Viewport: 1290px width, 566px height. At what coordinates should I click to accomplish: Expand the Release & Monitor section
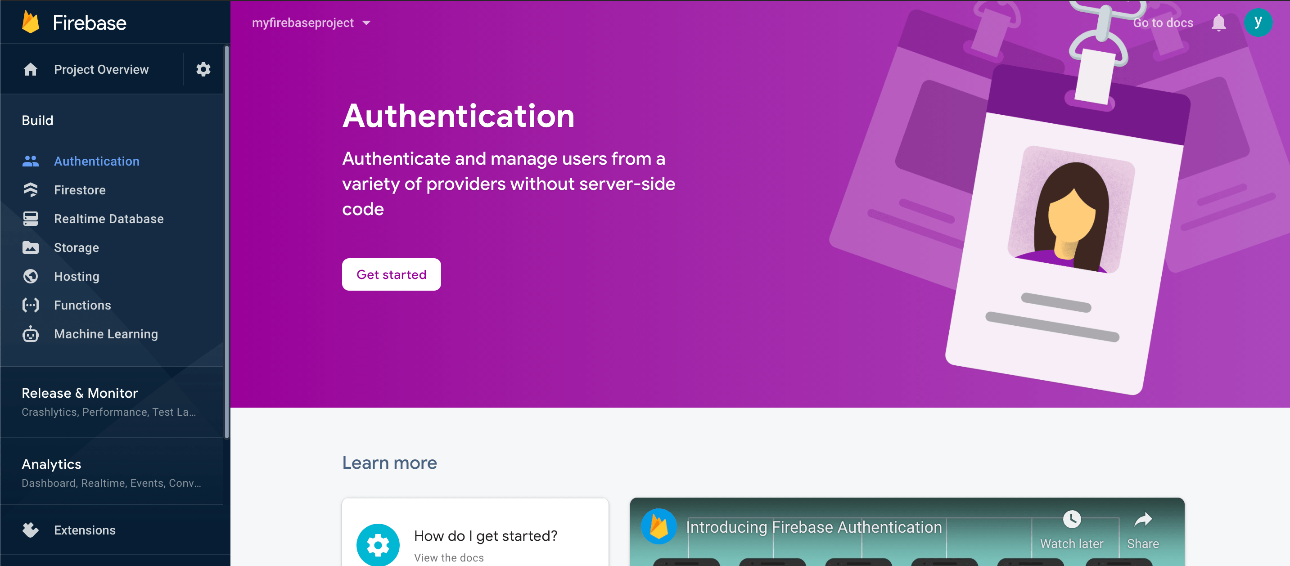pyautogui.click(x=80, y=393)
